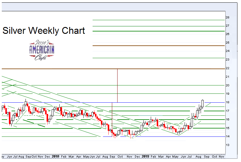Pick the 17 price axis label
The width and height of the screenshot is (241, 162).
(227, 111)
